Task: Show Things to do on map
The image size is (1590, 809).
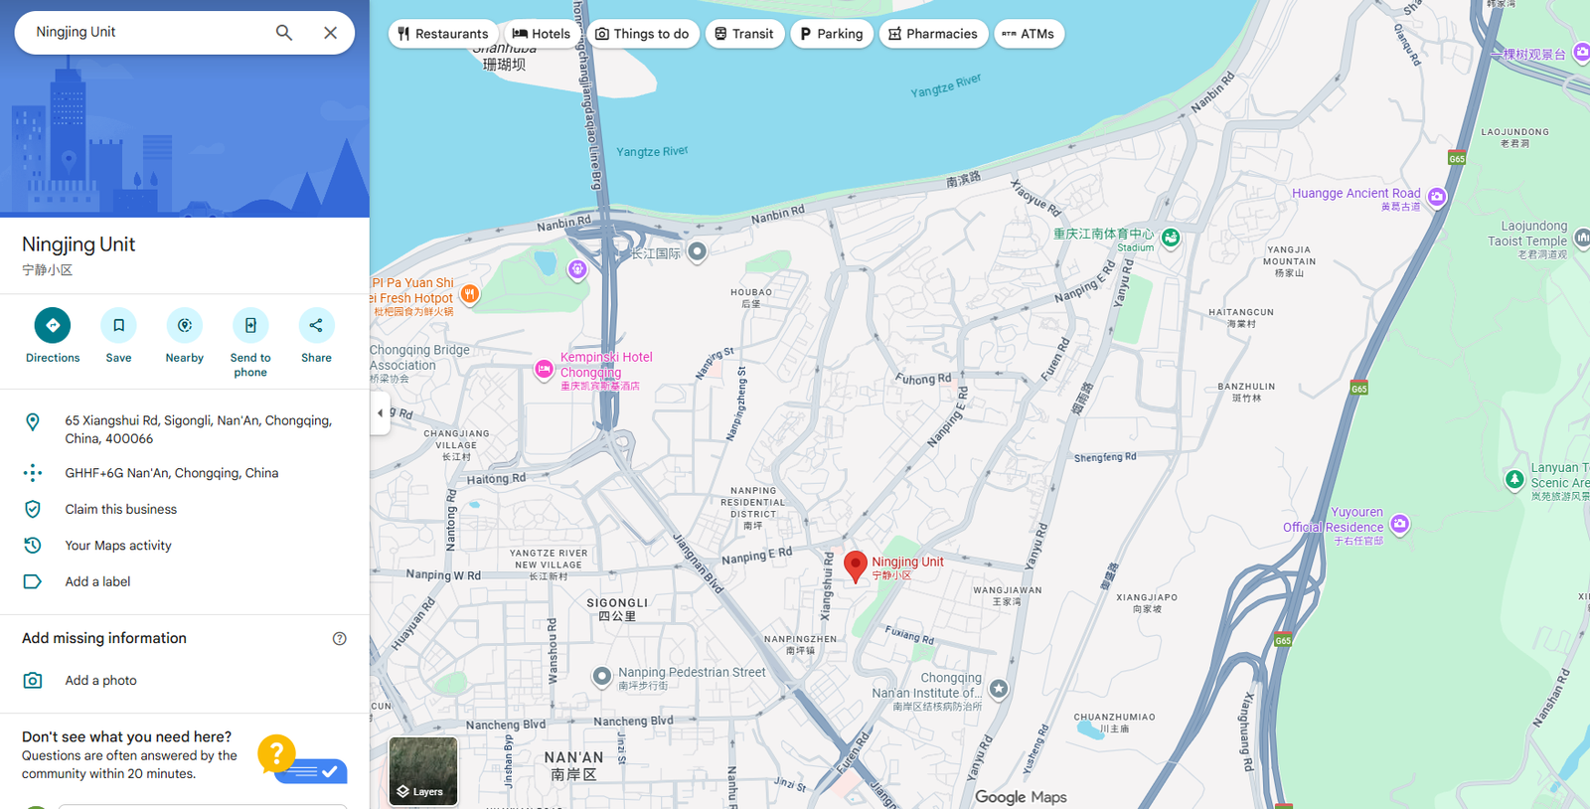Action: click(x=642, y=34)
